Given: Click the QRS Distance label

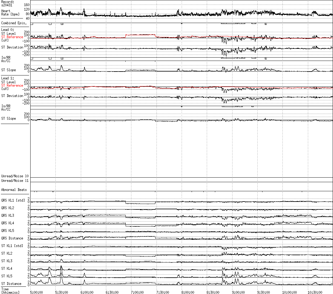Looking at the screenshot, I should click(12, 238).
